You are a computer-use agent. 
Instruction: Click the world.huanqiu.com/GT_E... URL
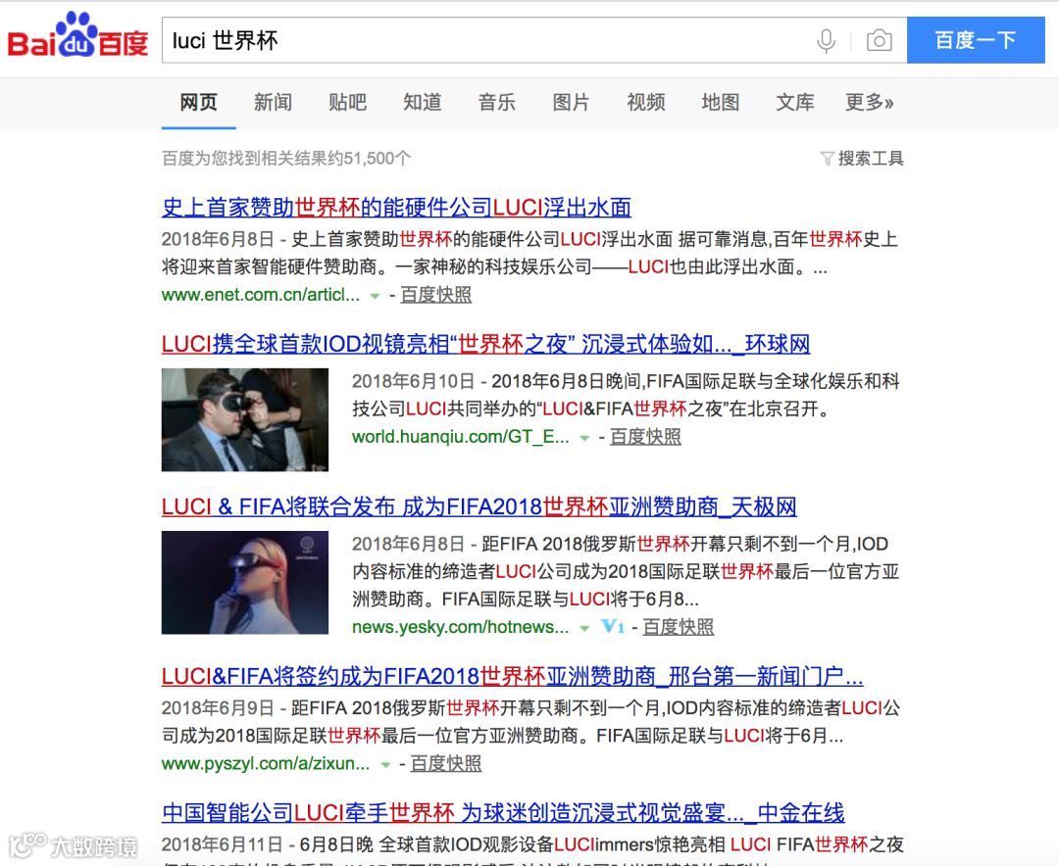pos(461,437)
